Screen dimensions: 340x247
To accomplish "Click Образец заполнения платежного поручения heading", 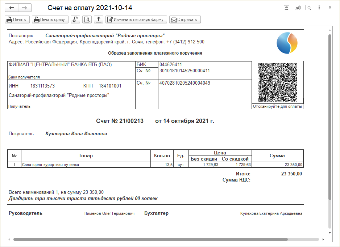I will click(x=155, y=53).
